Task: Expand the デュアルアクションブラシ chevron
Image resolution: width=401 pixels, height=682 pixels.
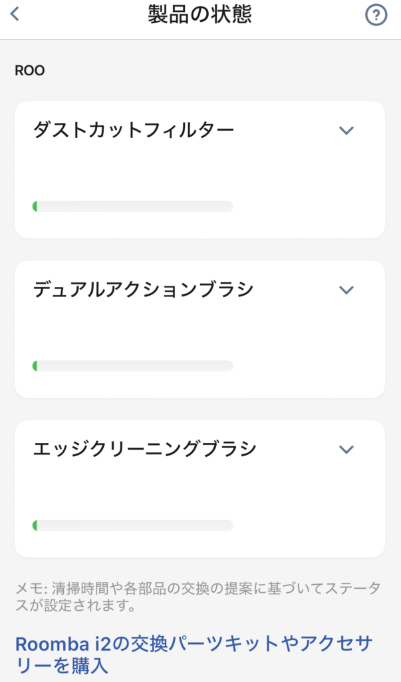Action: coord(346,290)
